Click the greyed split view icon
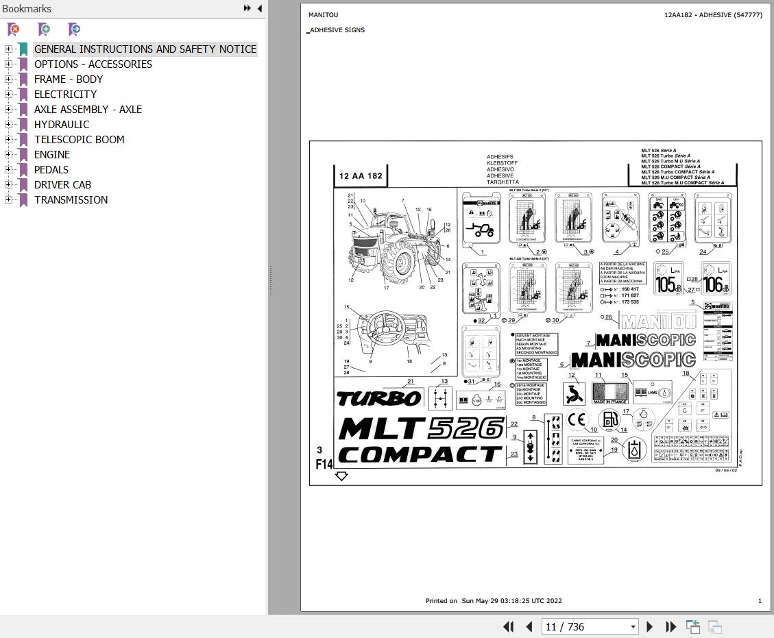The image size is (774, 638). tap(715, 626)
